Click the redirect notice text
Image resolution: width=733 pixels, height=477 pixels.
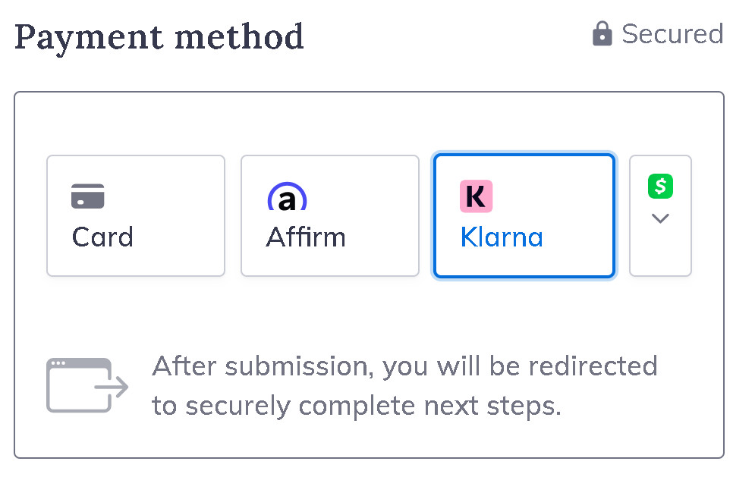point(404,386)
